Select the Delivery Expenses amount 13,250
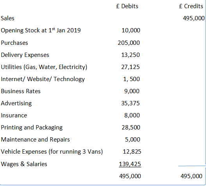The height and width of the screenshot is (186, 206). (x=131, y=55)
